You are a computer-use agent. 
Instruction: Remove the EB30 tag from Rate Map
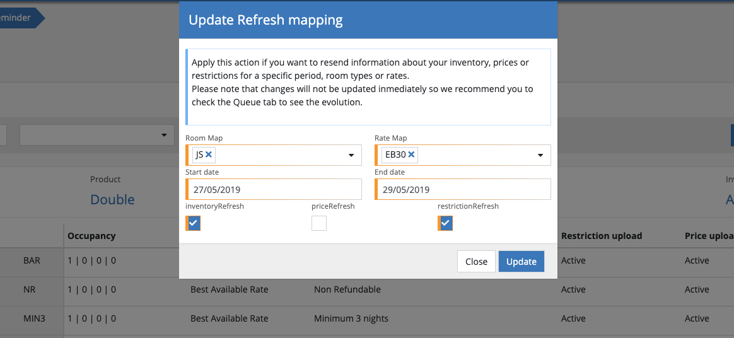[x=412, y=154]
